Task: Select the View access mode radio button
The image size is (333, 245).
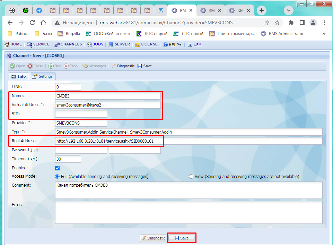Action: pos(191,176)
